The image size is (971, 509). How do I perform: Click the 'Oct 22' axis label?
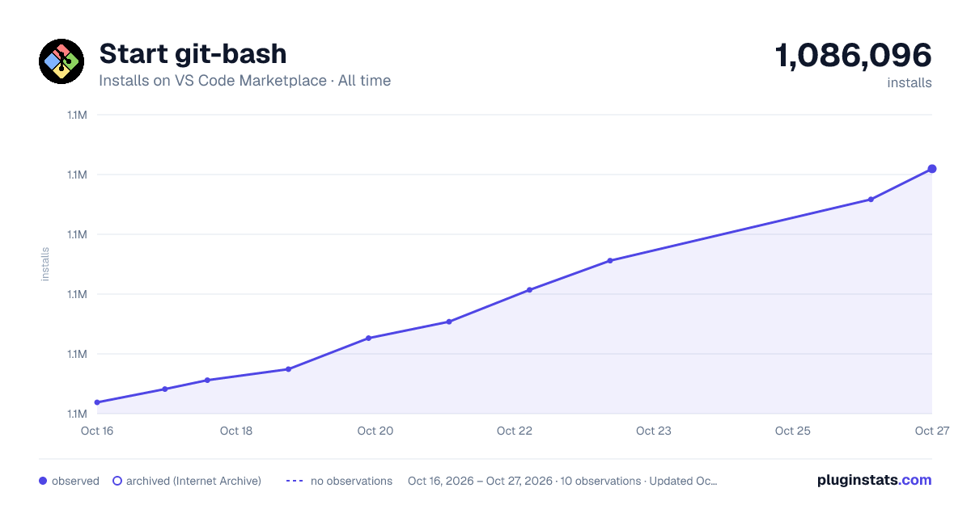tap(515, 431)
